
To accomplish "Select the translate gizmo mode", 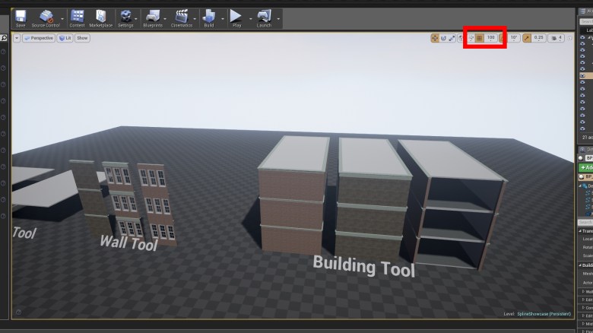I will [435, 37].
